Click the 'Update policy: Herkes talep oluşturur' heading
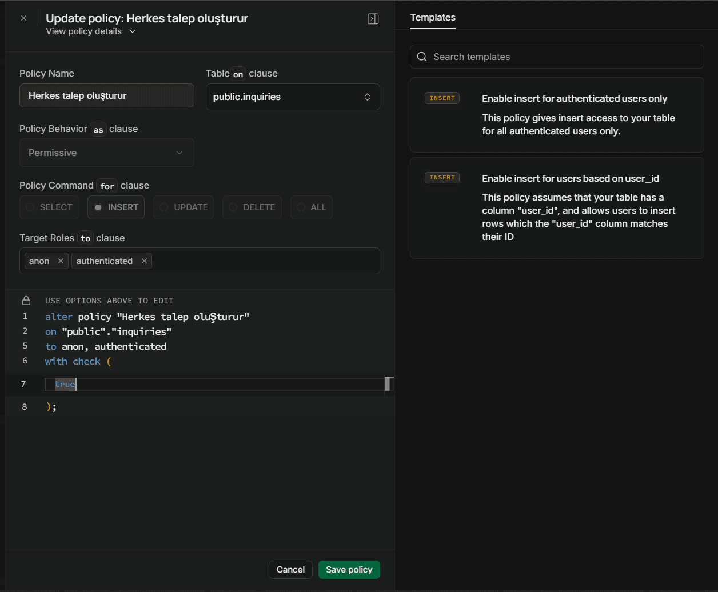The width and height of the screenshot is (718, 592). pos(147,18)
